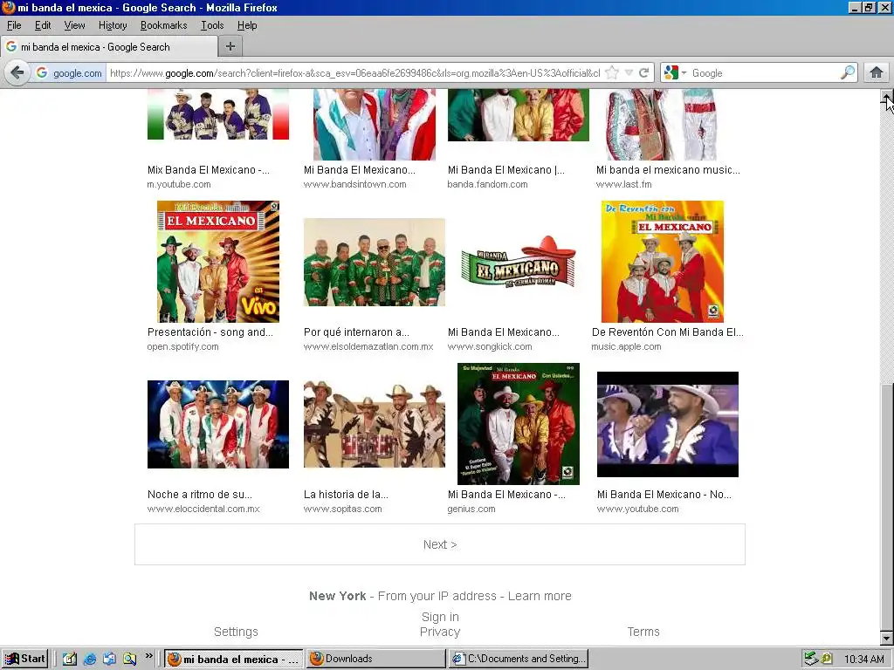This screenshot has height=670, width=894.
Task: Open the www.youtube.com video thumbnail
Action: tap(668, 425)
